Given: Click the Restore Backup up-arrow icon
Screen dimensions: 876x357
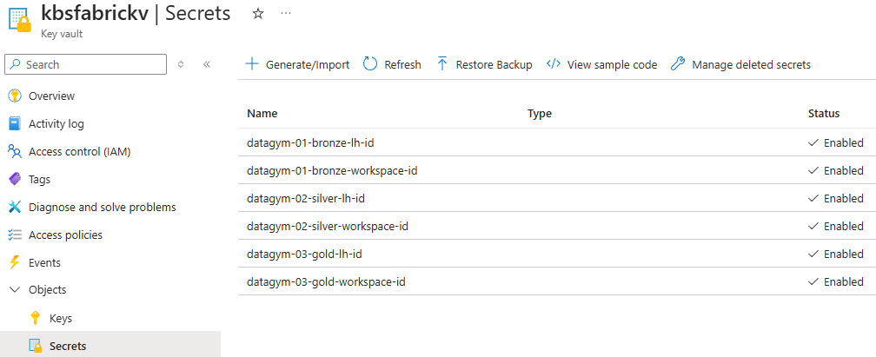Looking at the screenshot, I should (x=441, y=64).
